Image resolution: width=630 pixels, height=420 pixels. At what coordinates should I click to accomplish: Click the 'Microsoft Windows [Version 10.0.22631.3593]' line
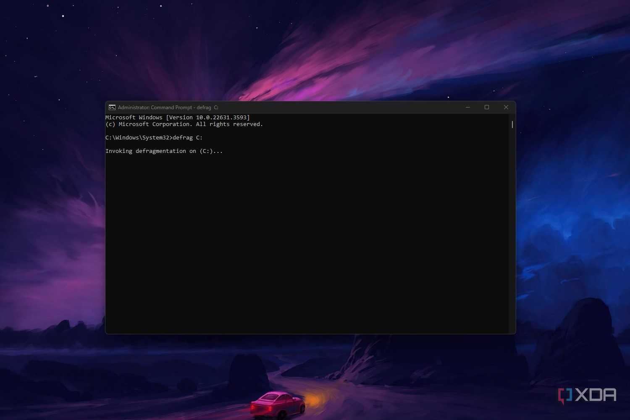point(178,118)
